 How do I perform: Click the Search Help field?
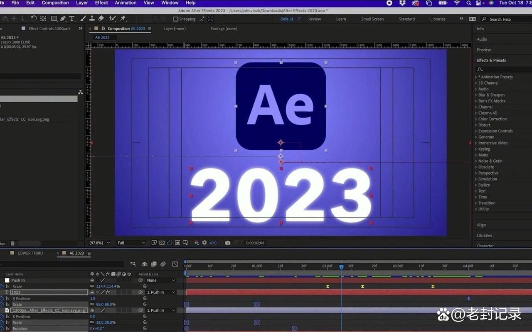tap(505, 19)
